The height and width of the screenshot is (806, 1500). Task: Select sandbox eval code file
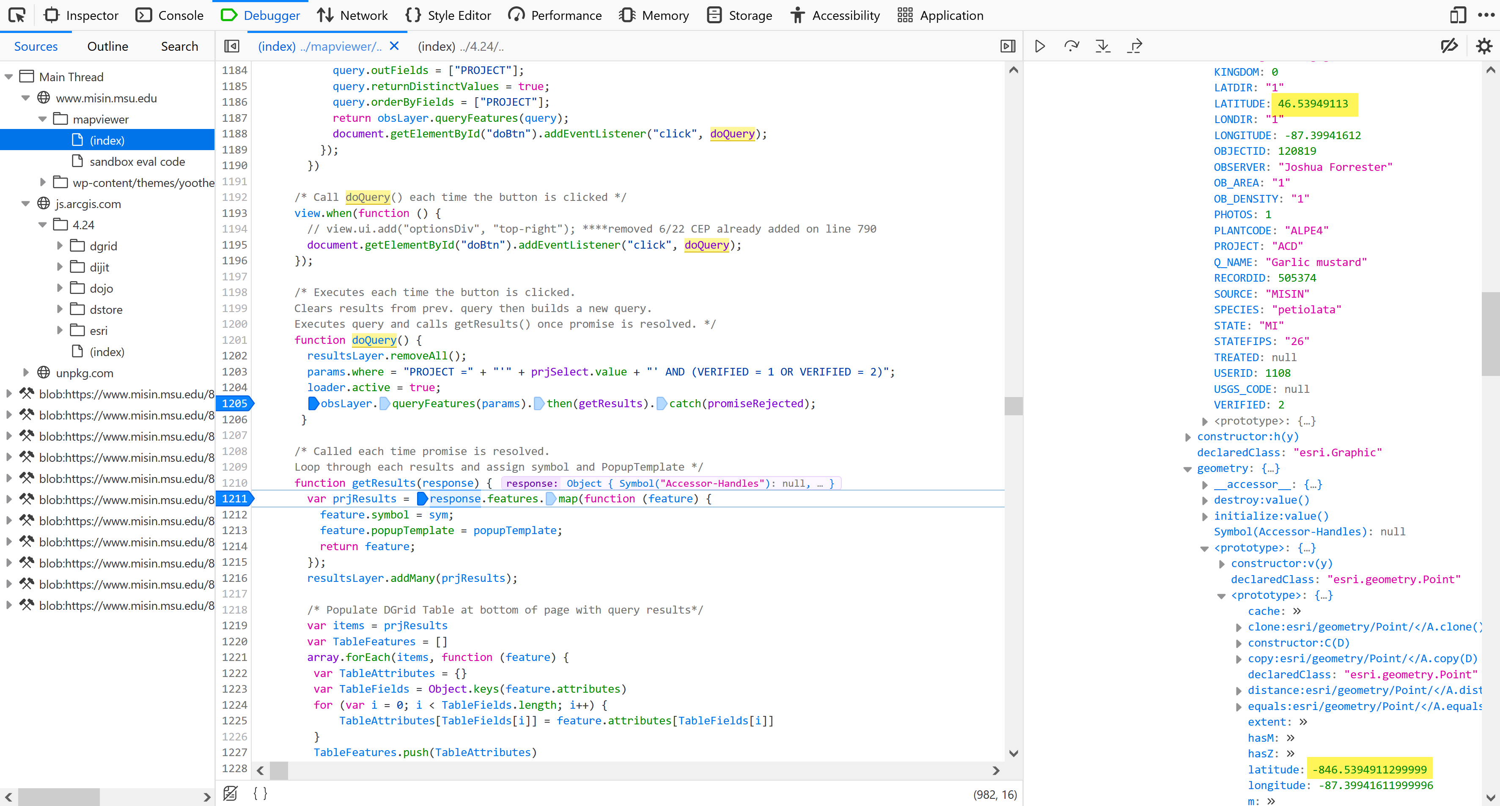(137, 161)
